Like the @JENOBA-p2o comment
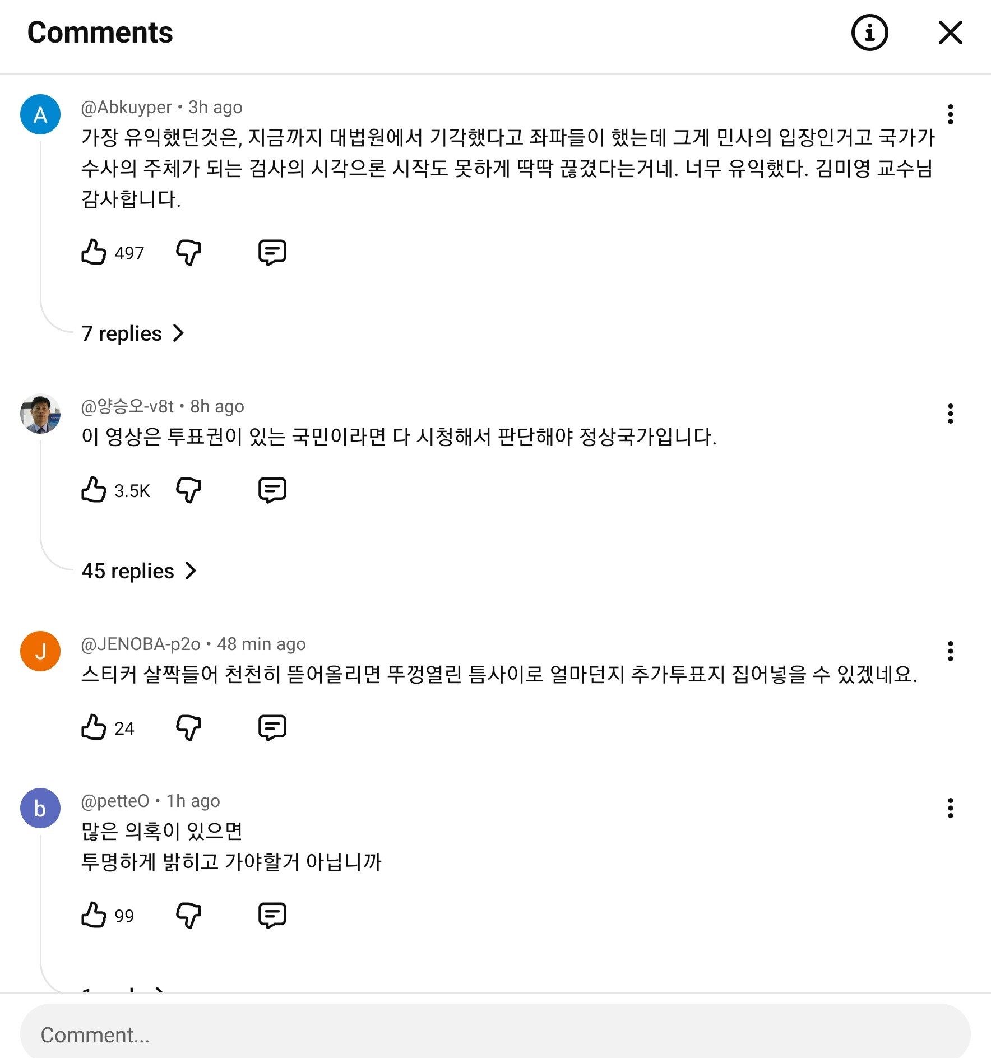Viewport: 991px width, 1058px height. (x=94, y=727)
